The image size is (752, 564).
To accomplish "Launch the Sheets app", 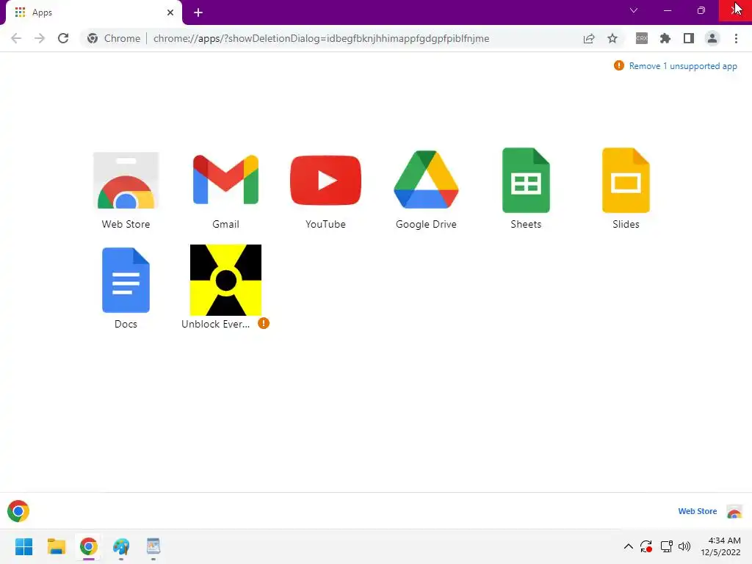I will coord(526,181).
